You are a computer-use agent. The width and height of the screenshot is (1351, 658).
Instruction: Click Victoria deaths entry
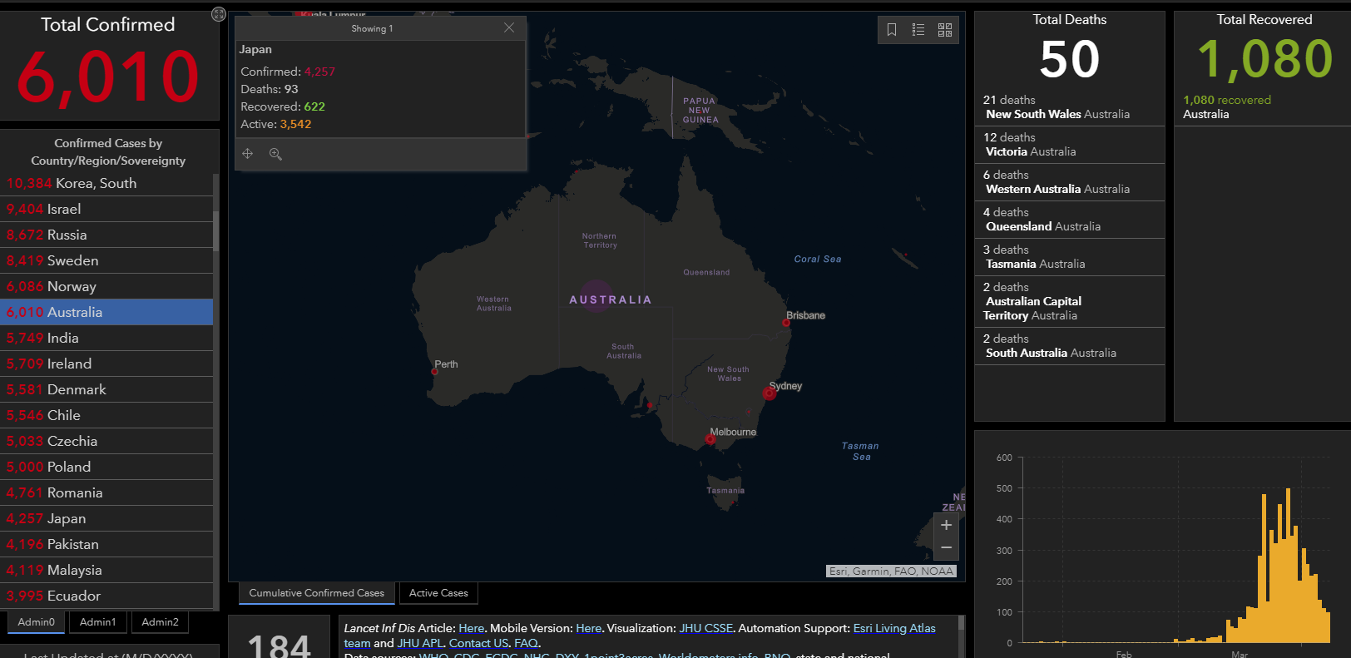(1069, 145)
